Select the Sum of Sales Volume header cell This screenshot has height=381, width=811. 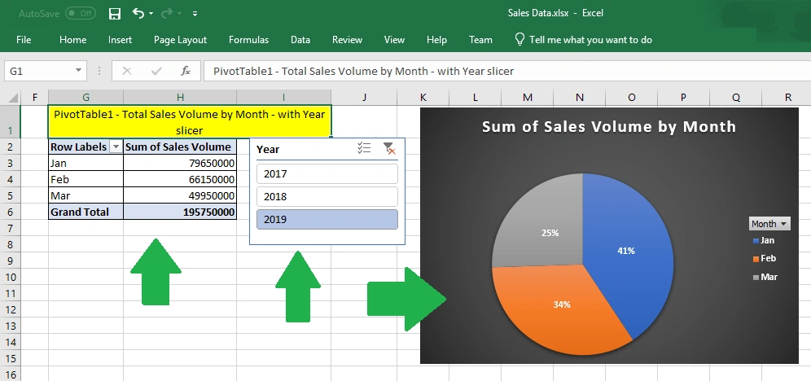tap(180, 147)
